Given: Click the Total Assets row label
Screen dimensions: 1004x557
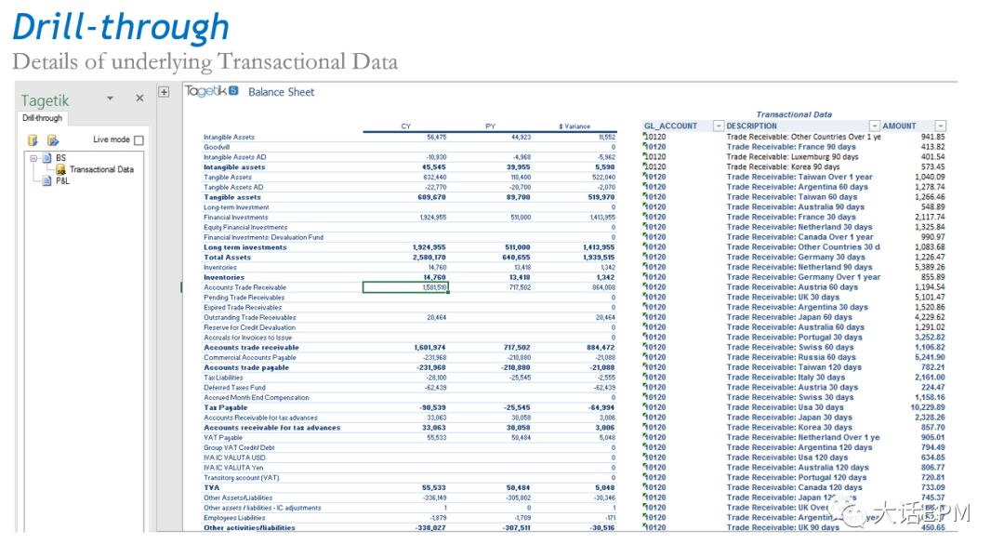Looking at the screenshot, I should [x=227, y=258].
